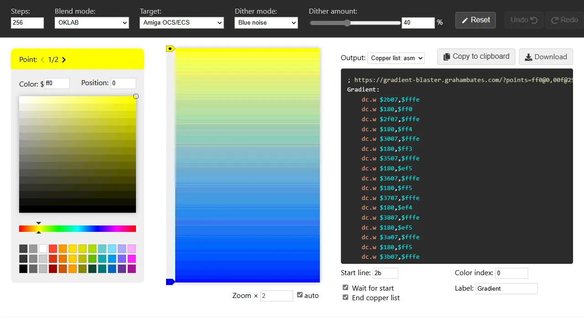Pick the black palette swatch
584x328 pixels.
[x=23, y=269]
